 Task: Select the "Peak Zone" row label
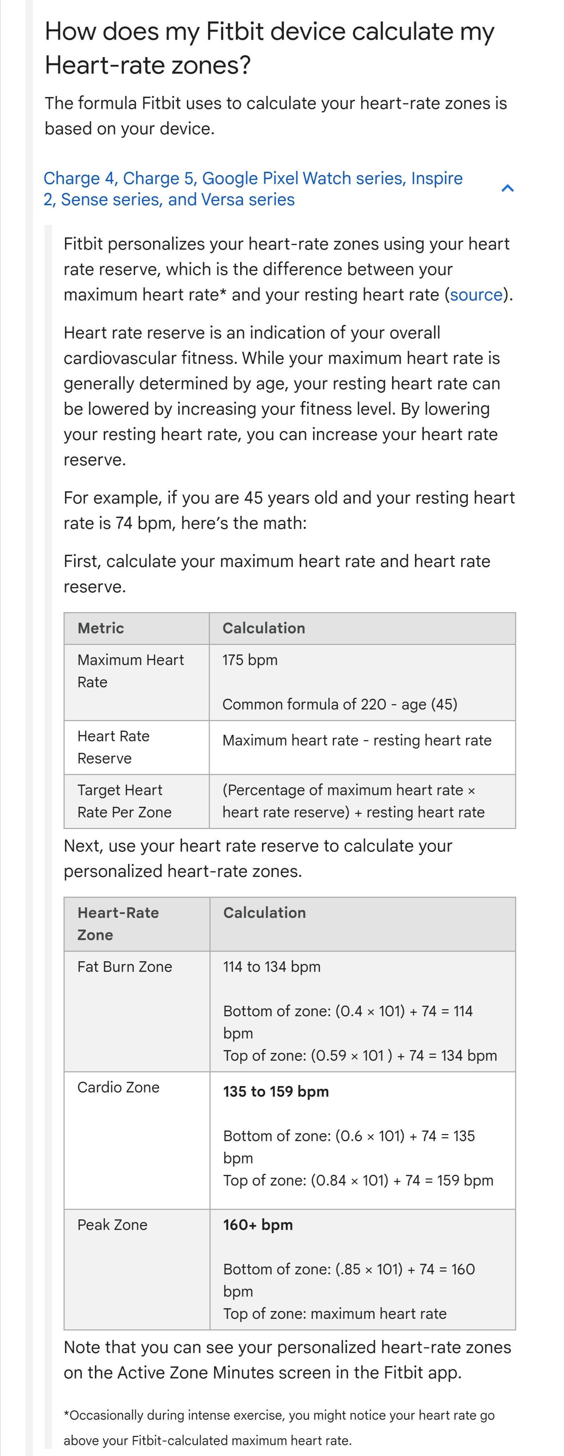click(112, 1224)
